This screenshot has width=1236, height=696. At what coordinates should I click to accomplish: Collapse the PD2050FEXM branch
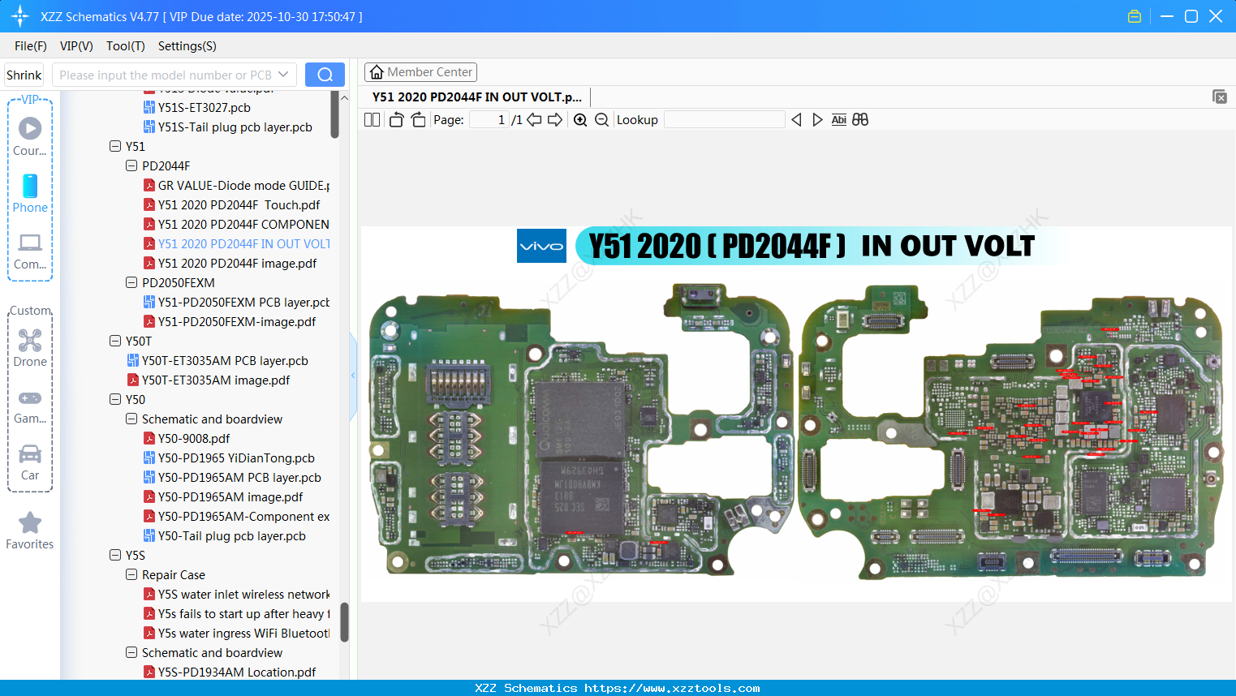click(x=131, y=282)
